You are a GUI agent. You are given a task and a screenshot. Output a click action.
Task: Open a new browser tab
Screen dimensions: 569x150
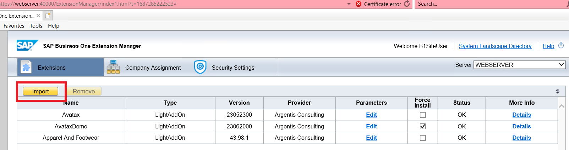[x=48, y=16]
